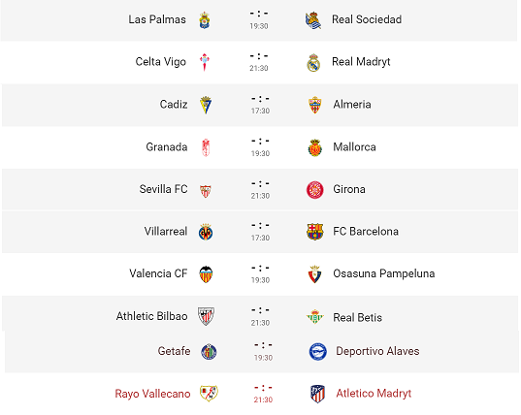Open the Deportivo Alaves blue crest
The width and height of the screenshot is (521, 415).
pyautogui.click(x=317, y=352)
